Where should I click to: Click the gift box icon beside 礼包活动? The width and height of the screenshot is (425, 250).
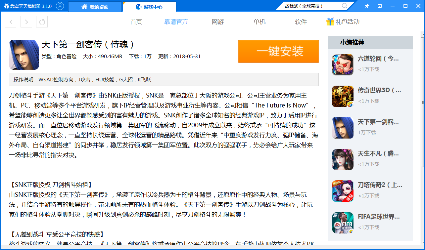330,22
